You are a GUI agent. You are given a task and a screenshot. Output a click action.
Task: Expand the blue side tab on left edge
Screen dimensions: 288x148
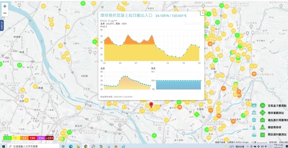2,26
